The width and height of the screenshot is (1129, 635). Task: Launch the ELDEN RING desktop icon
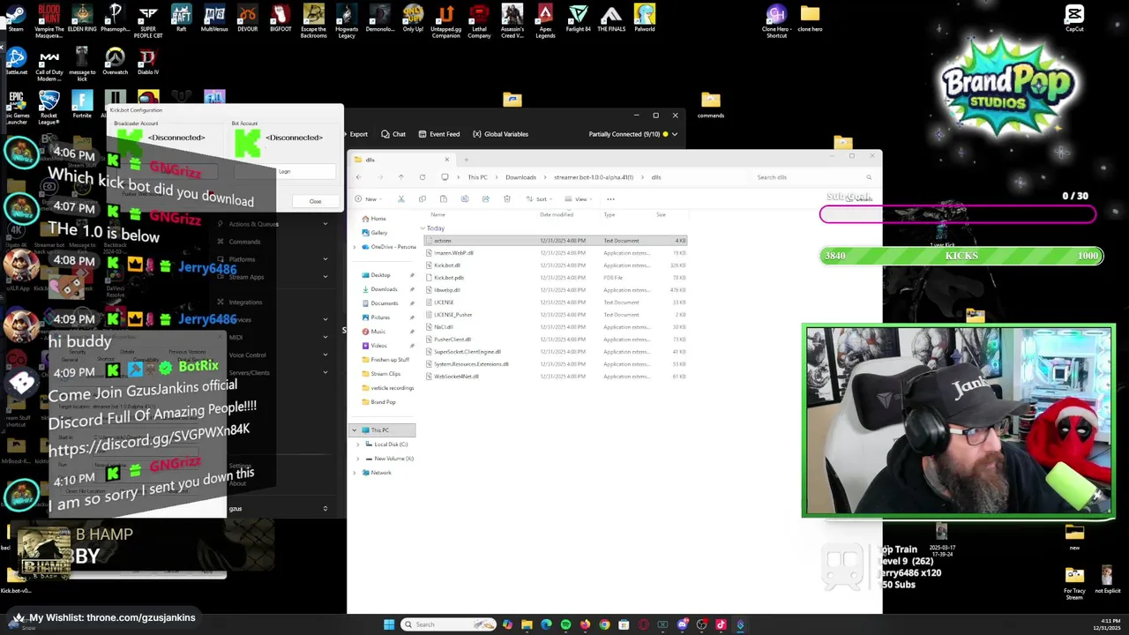tap(82, 19)
